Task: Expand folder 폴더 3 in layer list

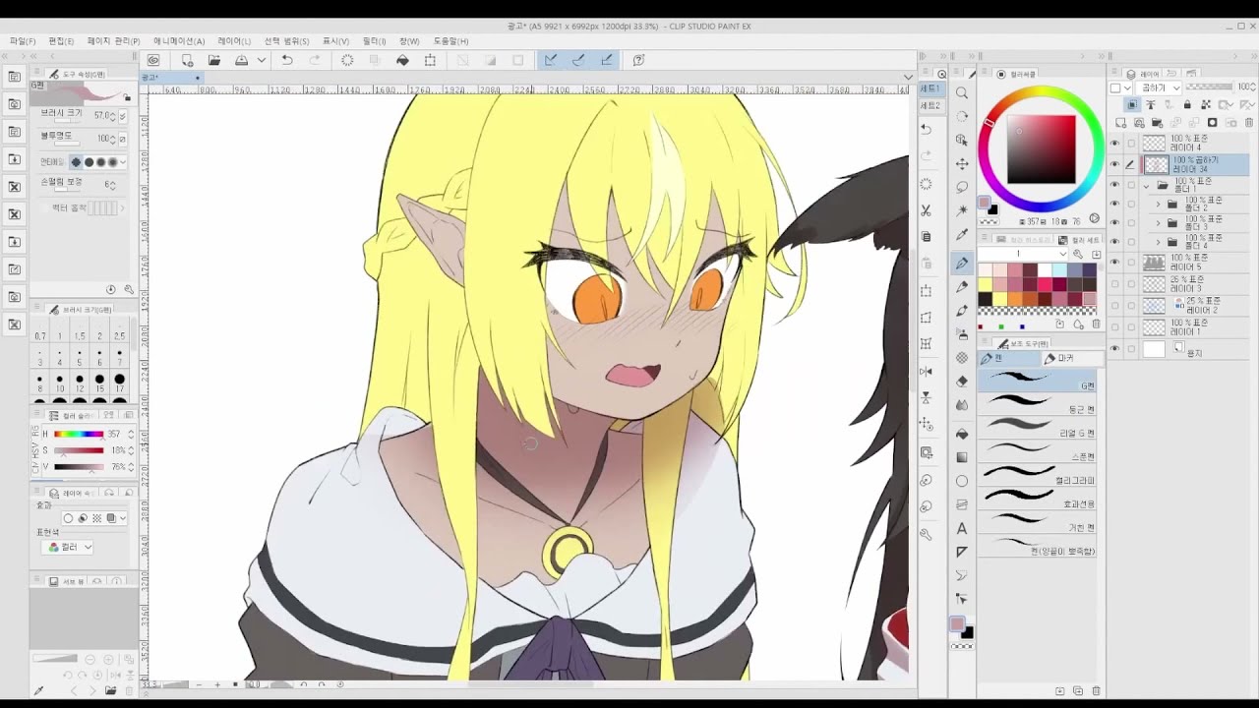Action: pyautogui.click(x=1159, y=223)
